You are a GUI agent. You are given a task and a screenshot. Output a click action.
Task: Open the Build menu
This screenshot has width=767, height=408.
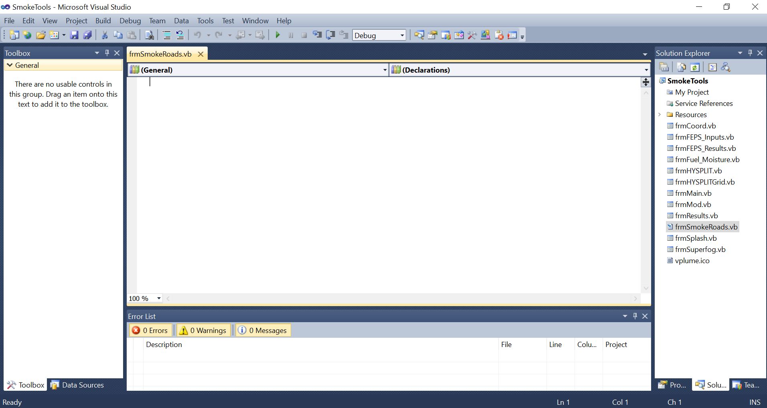point(103,21)
